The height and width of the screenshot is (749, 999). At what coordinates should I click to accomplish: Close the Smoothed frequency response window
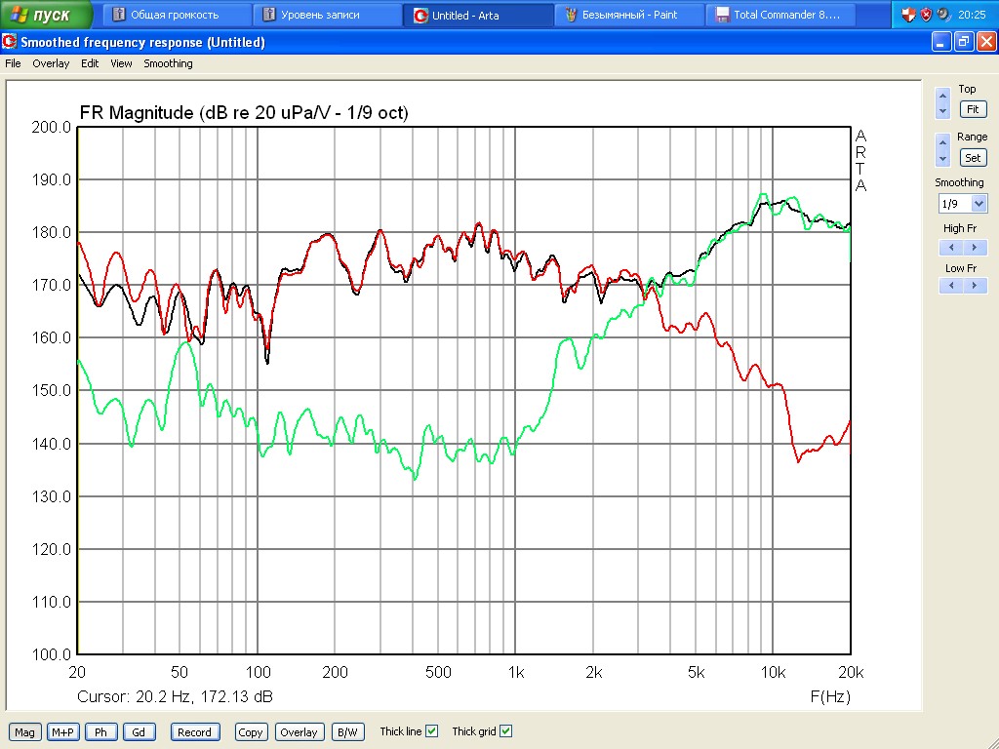click(986, 42)
